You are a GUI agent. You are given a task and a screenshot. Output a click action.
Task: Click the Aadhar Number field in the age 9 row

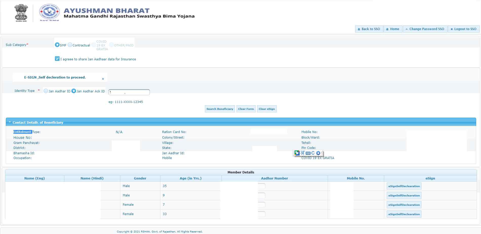tap(262, 195)
